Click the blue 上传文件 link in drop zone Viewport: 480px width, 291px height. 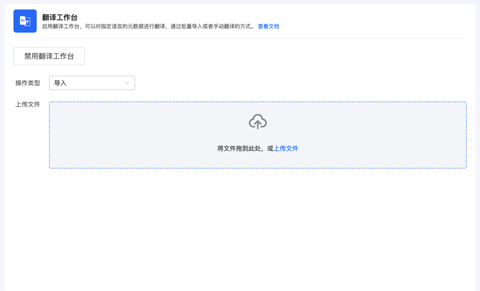[286, 148]
